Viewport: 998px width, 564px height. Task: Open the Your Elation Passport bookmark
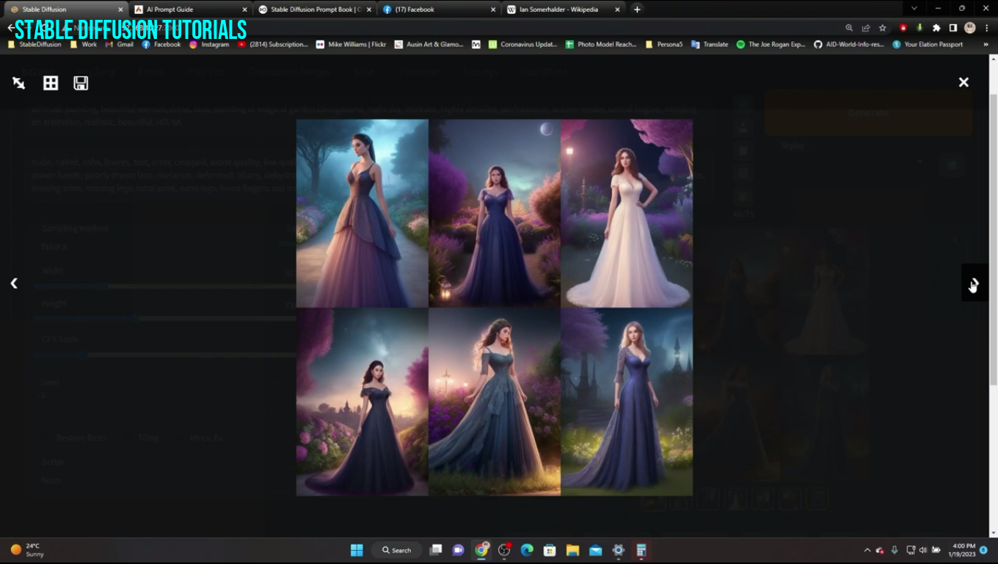tap(928, 44)
